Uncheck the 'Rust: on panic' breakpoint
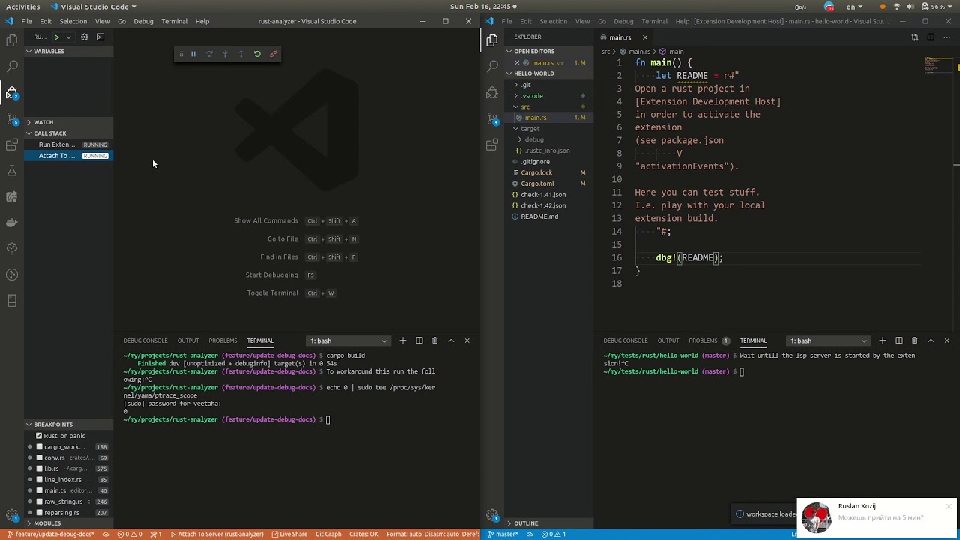960x540 pixels. pos(39,436)
